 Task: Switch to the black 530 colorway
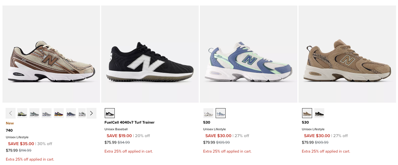pos(319,113)
